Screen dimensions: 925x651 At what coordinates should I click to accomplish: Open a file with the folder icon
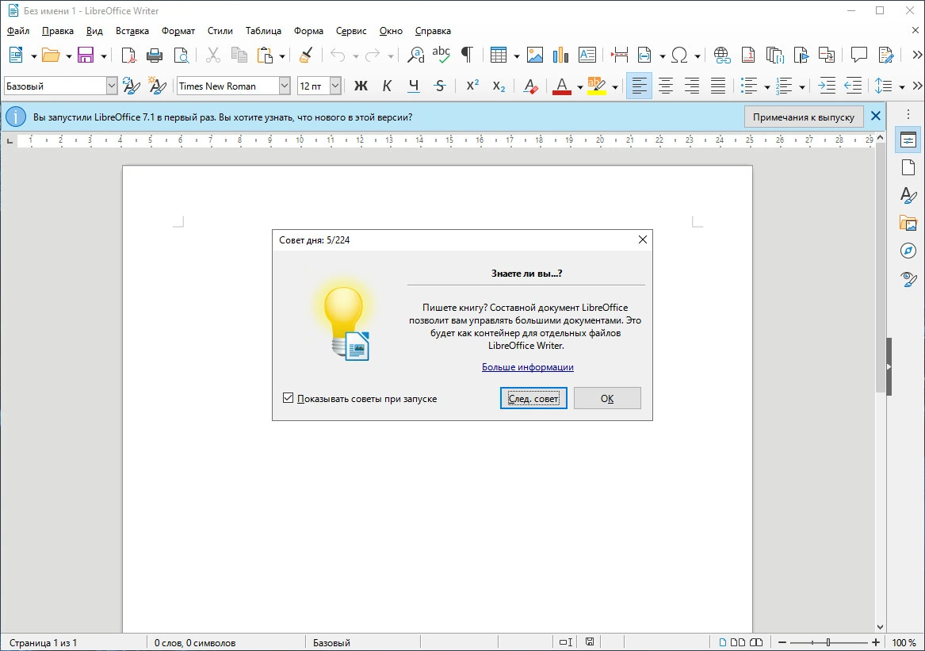(x=51, y=56)
